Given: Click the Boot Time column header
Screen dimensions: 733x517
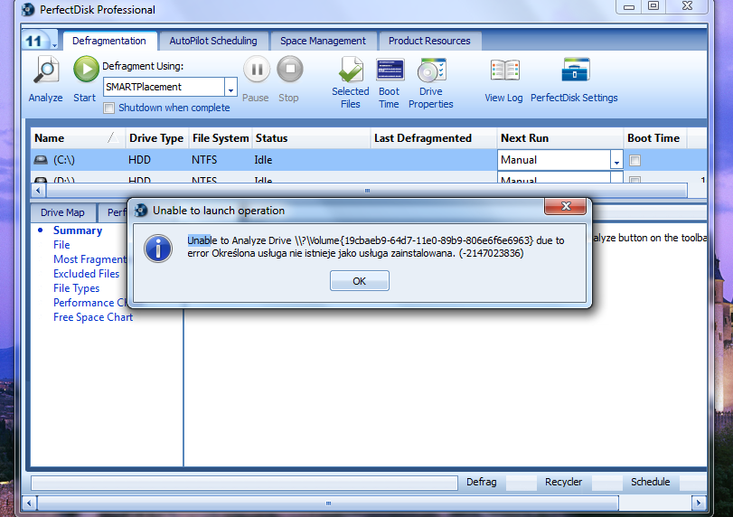Looking at the screenshot, I should [654, 138].
